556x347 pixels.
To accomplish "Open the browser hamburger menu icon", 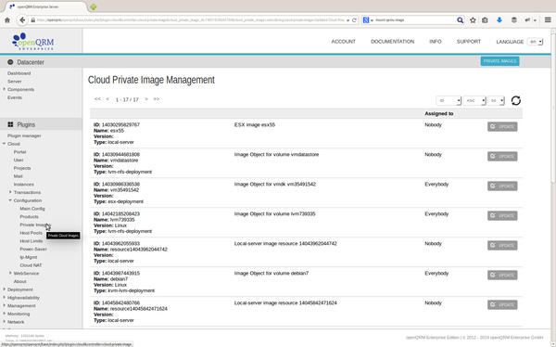I will (548, 20).
